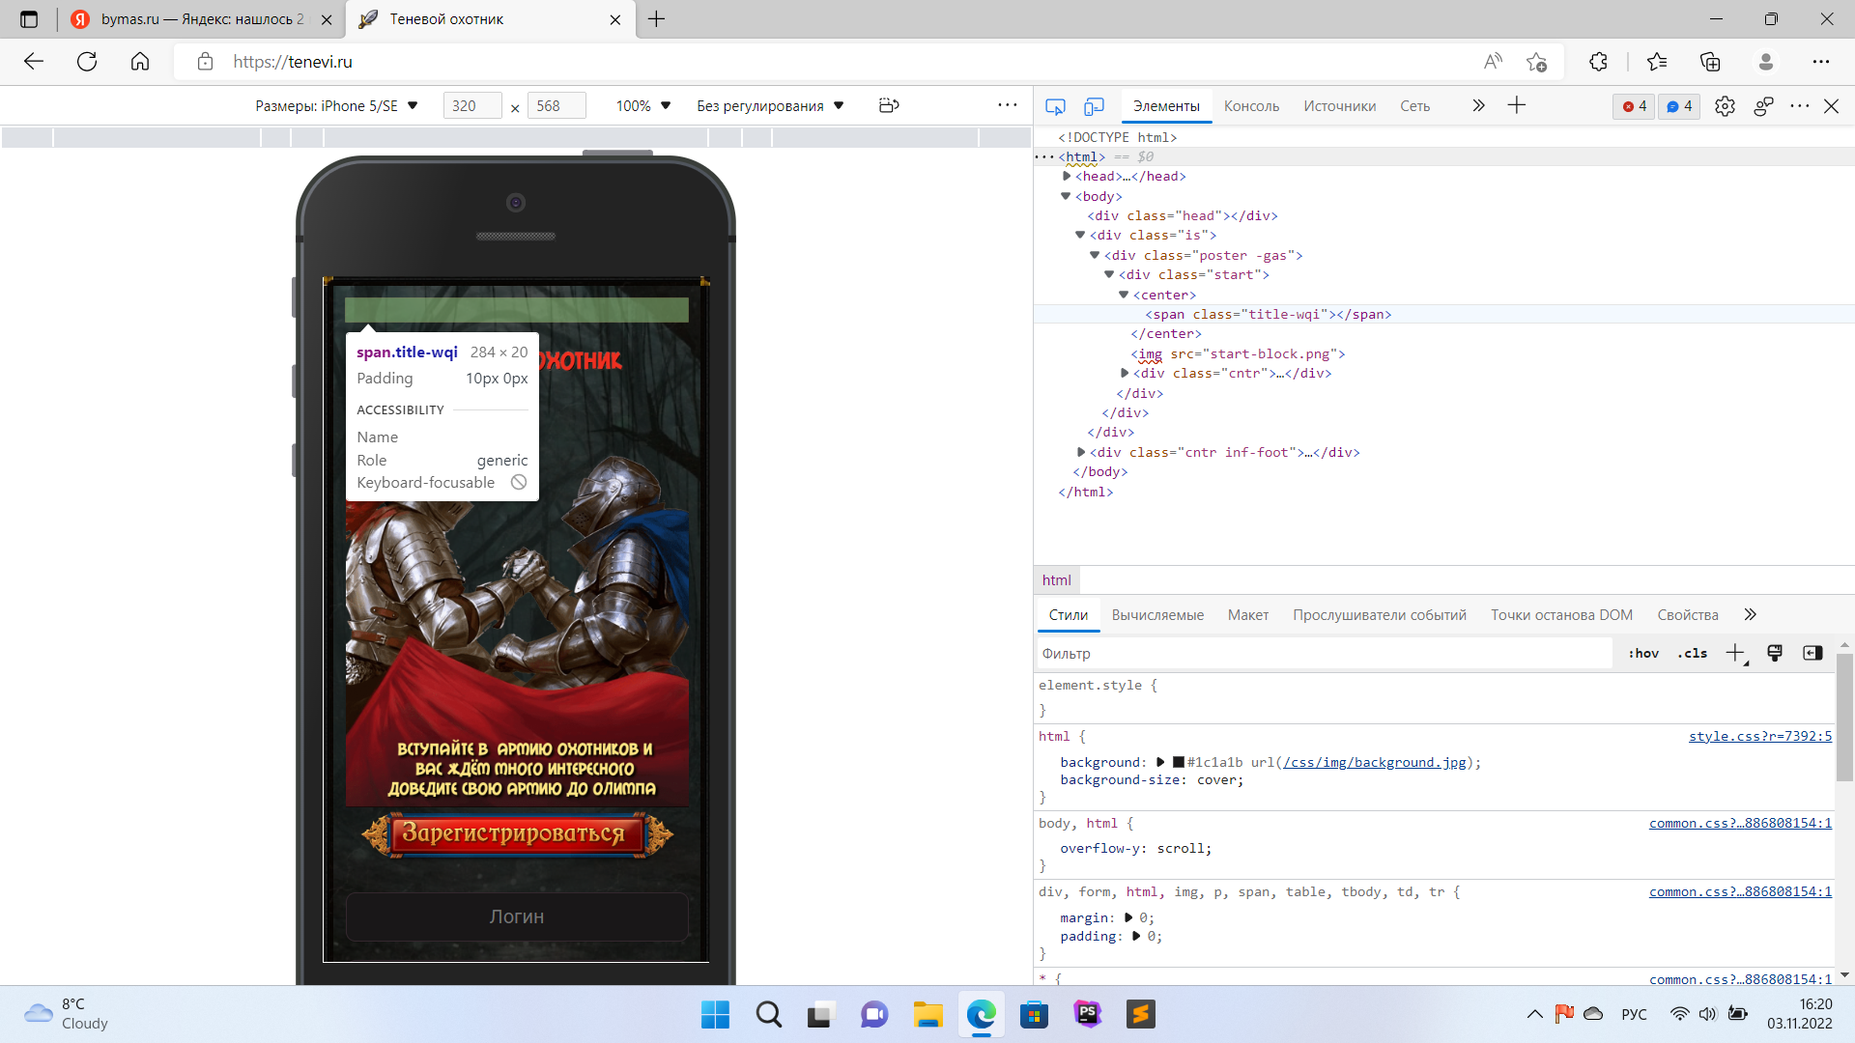
Task: Expand the head element node
Action: click(x=1067, y=176)
